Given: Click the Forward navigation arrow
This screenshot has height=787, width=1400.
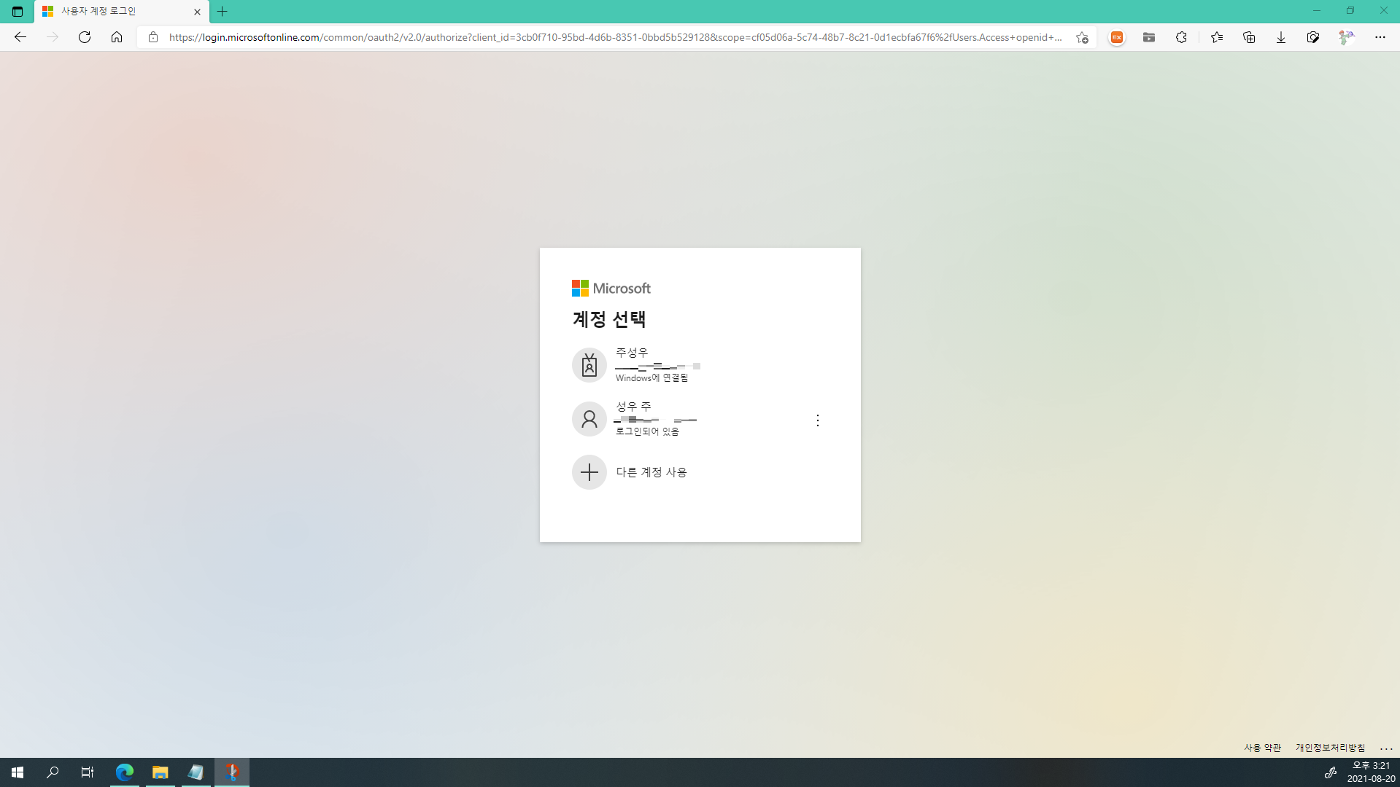Looking at the screenshot, I should click(53, 37).
